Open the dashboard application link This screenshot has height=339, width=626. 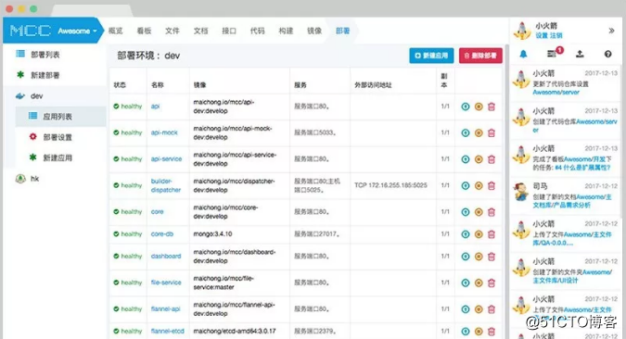(166, 256)
